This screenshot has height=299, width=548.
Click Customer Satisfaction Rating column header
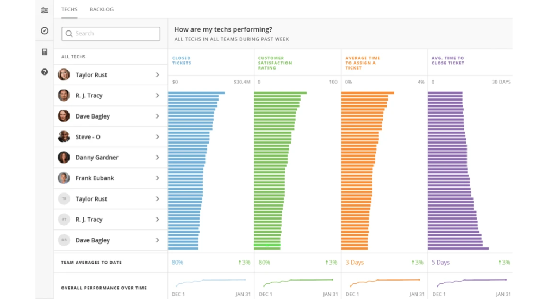(275, 63)
